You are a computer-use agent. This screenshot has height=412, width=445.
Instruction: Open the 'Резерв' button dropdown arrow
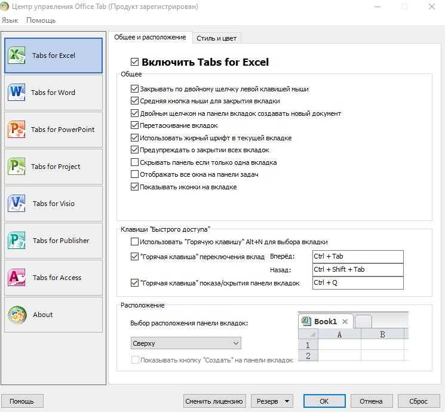click(287, 401)
